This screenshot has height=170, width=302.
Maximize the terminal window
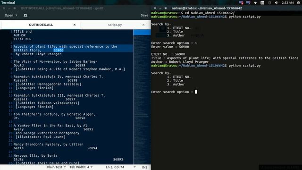pos(166,8)
